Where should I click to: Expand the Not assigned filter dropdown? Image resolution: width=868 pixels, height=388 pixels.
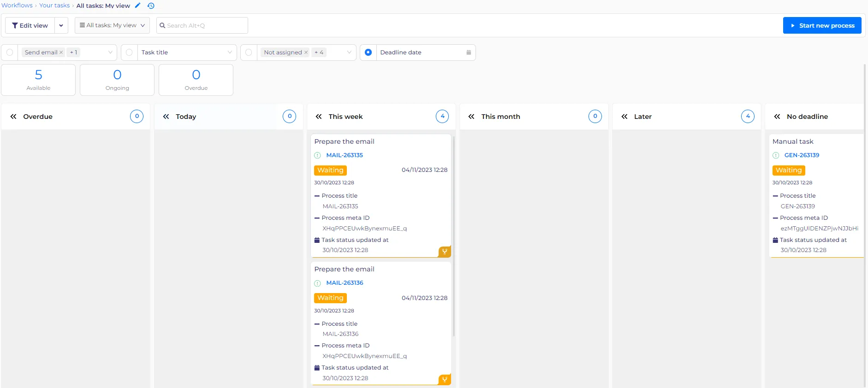[349, 53]
